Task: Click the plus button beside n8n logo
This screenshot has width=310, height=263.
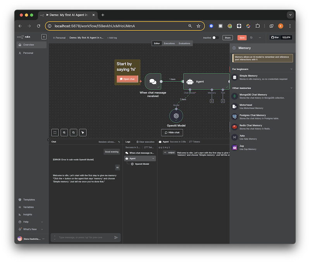Action: [44, 37]
